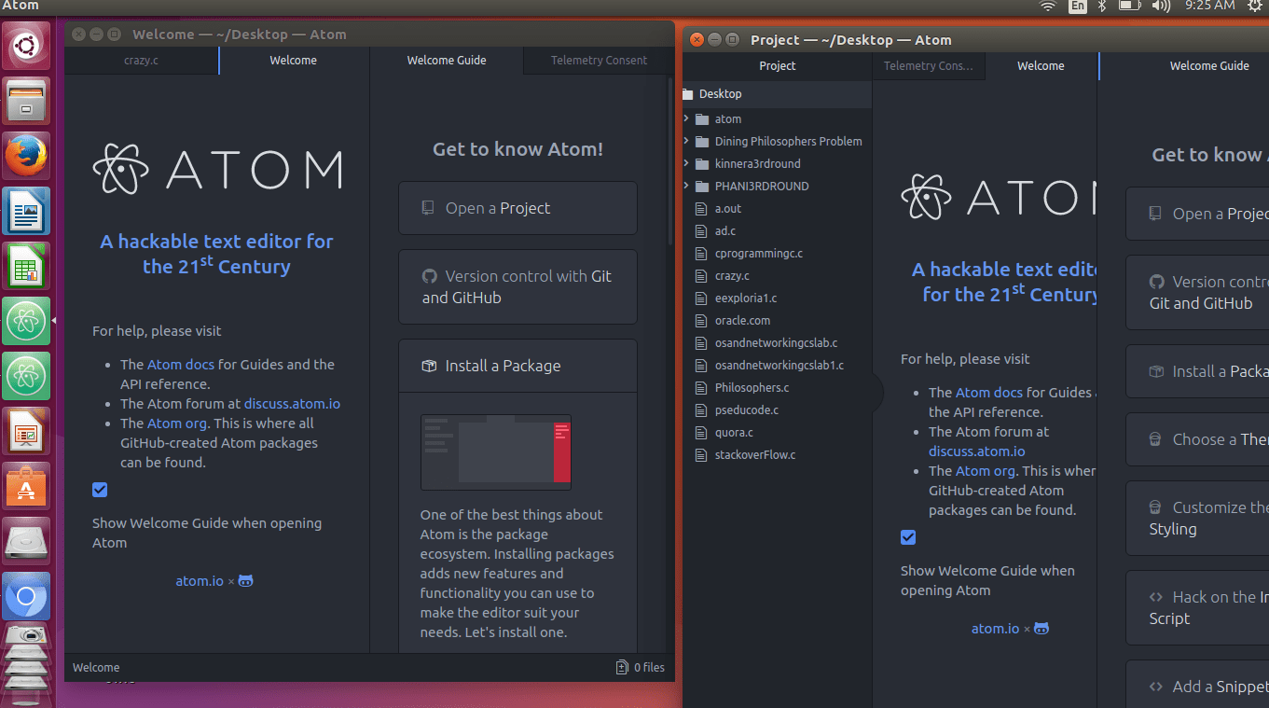
Task: Uncheck Show Welcome Guide in right window
Action: tap(908, 536)
